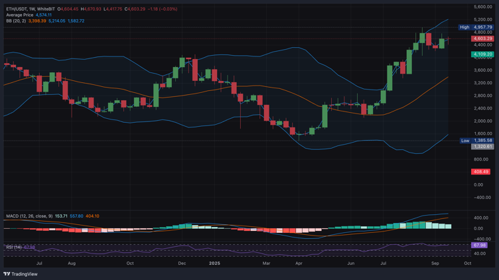Click the Average Price indicator legend

tap(19, 15)
